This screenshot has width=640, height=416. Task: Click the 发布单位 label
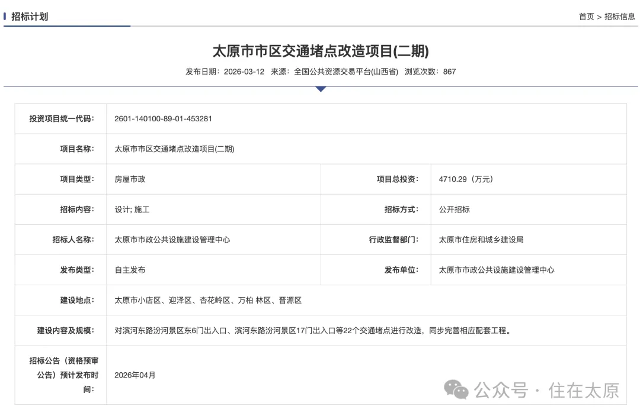pos(401,270)
